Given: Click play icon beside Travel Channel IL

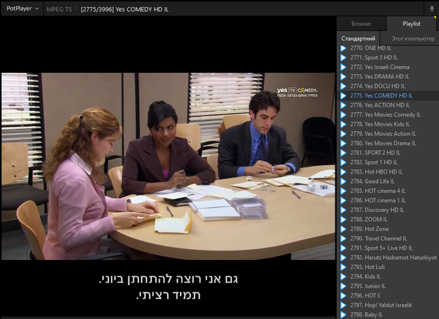Looking at the screenshot, I should click(343, 239).
